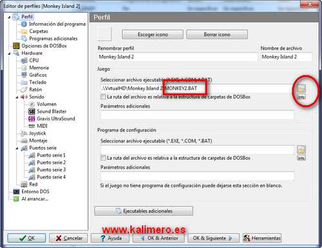The image size is (322, 248).
Task: Click the Cancelar button
Action: [x=68, y=238]
